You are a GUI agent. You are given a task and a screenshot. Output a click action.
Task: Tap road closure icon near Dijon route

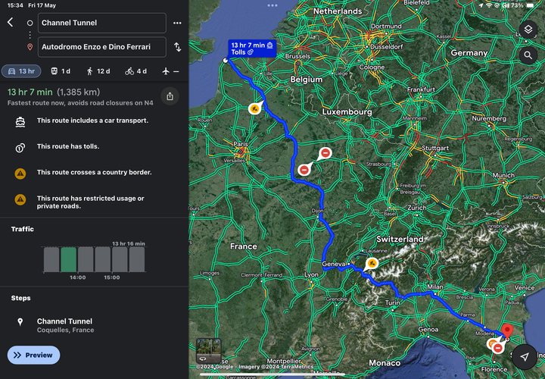coord(304,169)
